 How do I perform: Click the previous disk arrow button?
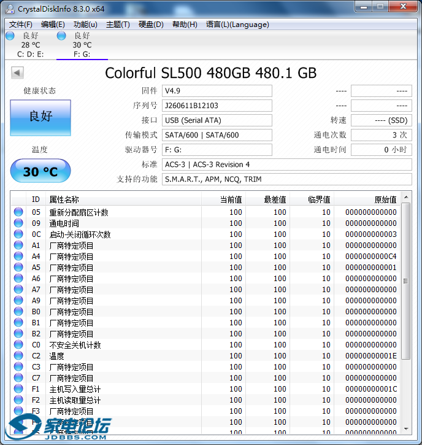pyautogui.click(x=17, y=73)
